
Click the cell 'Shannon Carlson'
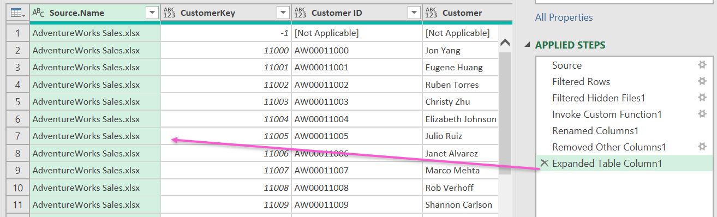pyautogui.click(x=460, y=205)
